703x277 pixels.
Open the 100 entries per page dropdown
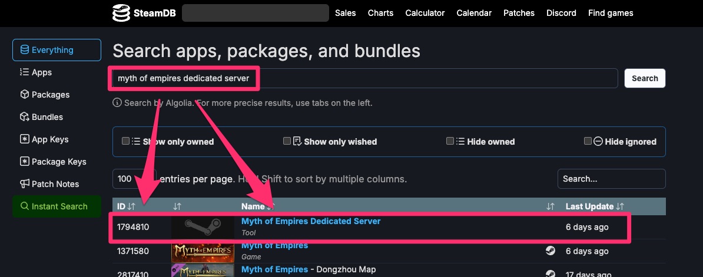134,179
